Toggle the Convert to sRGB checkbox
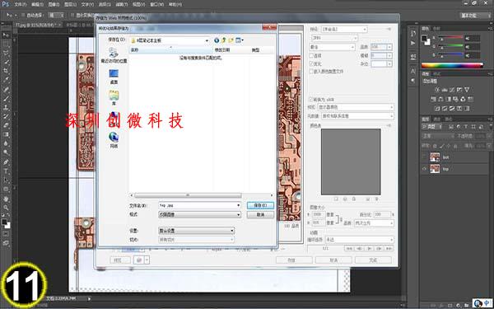This screenshot has height=309, width=494. click(311, 100)
